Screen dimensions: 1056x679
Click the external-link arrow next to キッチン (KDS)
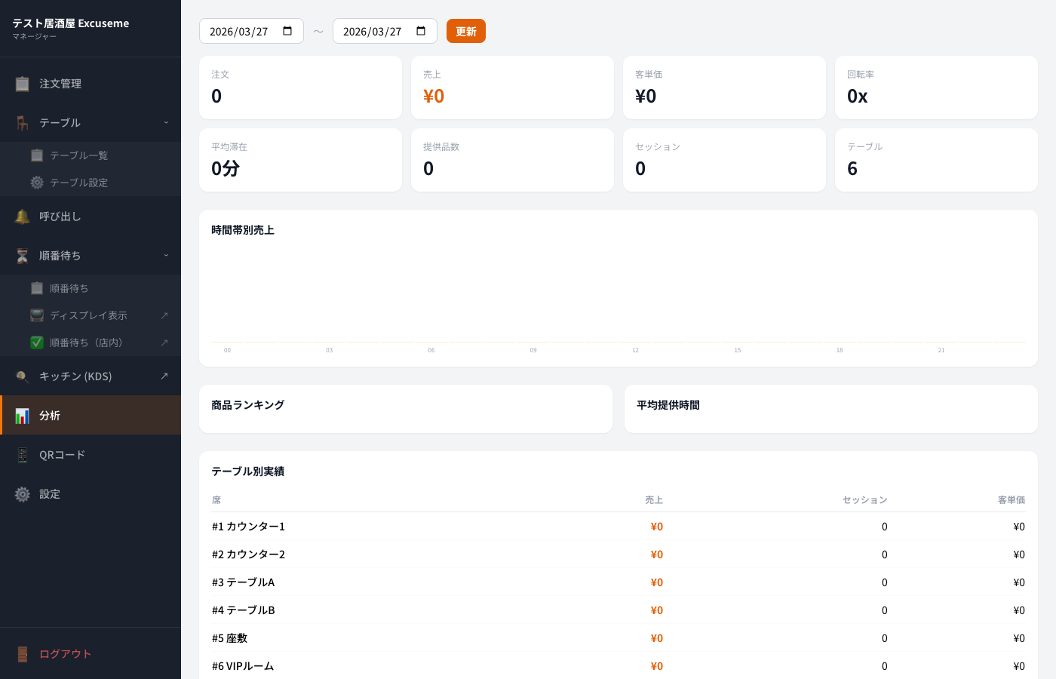click(165, 376)
